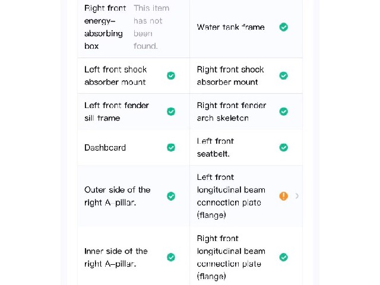Image resolution: width=380 pixels, height=285 pixels.
Task: Click the Left front seatbelt label
Action: point(216,147)
